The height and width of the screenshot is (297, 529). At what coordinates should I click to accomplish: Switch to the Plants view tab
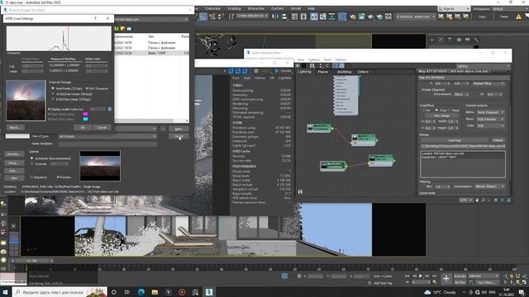[x=323, y=72]
